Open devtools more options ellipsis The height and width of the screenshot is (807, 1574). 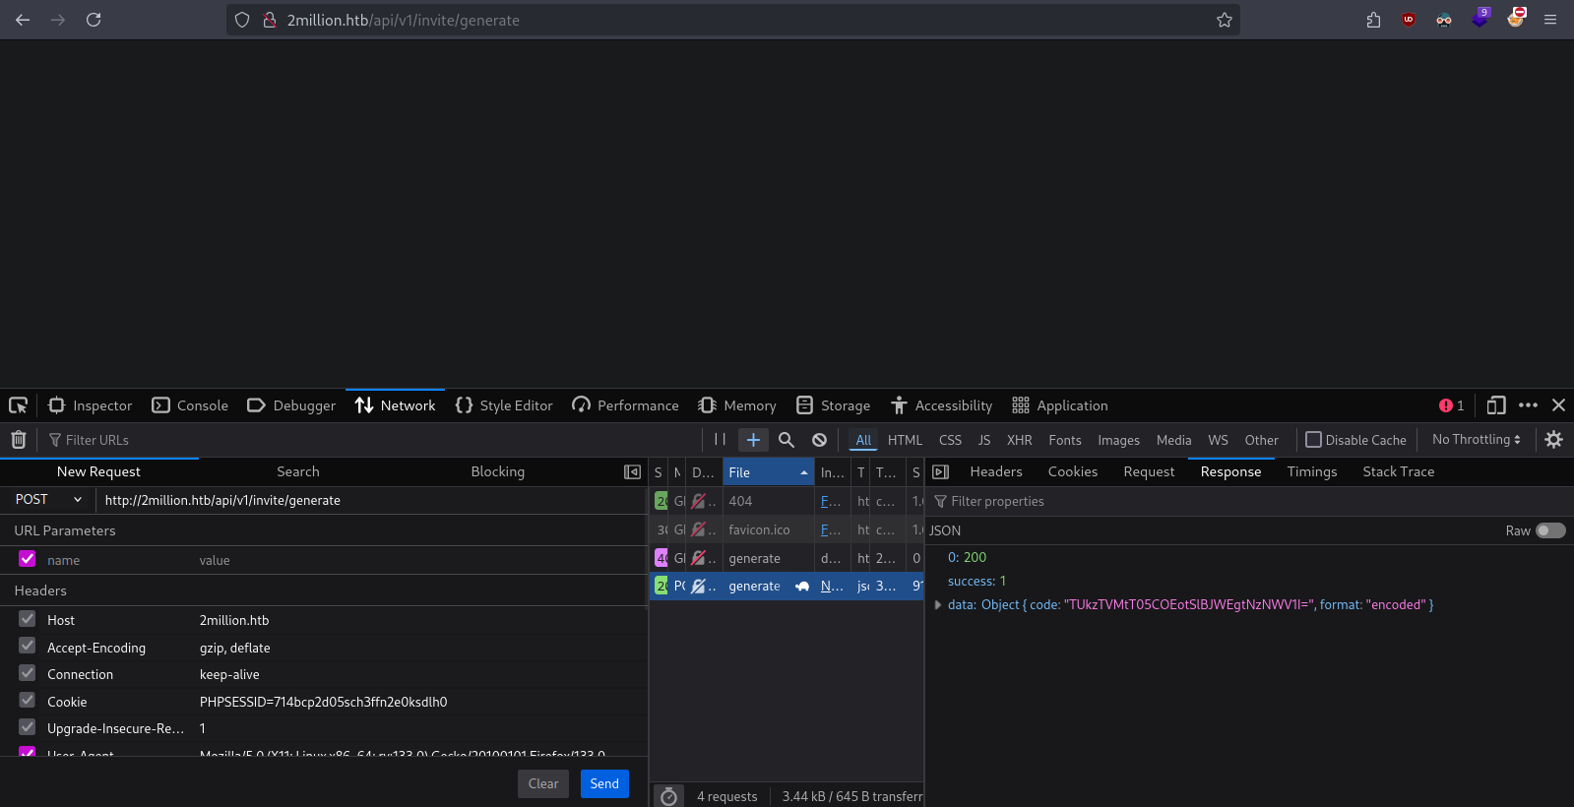1528,405
